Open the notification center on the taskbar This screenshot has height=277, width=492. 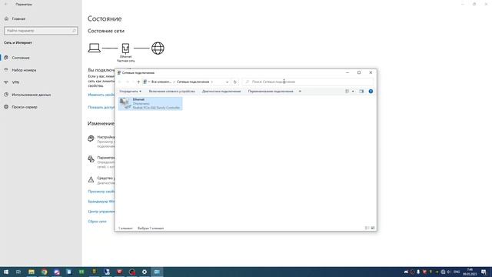484,272
